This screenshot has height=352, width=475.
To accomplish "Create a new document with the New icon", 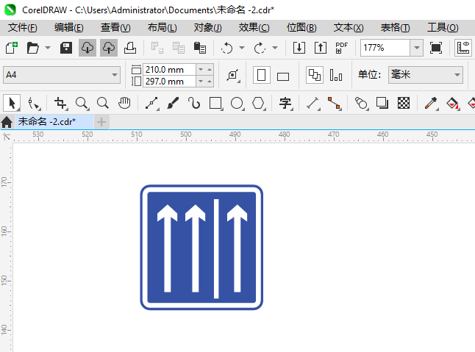I will pyautogui.click(x=12, y=48).
